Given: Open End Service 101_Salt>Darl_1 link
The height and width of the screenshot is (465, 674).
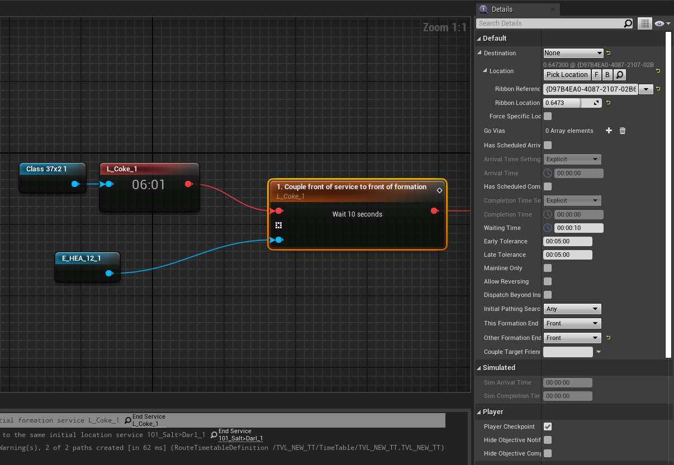Looking at the screenshot, I should click(240, 435).
